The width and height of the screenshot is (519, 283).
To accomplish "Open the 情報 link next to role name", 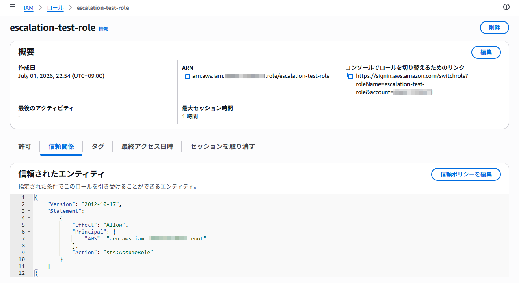I will pos(104,29).
